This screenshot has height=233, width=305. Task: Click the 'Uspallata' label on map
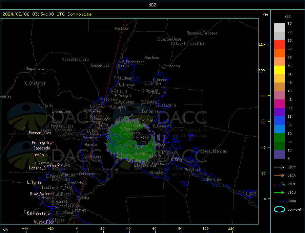[35, 69]
